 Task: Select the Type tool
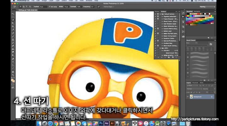tap(13, 62)
